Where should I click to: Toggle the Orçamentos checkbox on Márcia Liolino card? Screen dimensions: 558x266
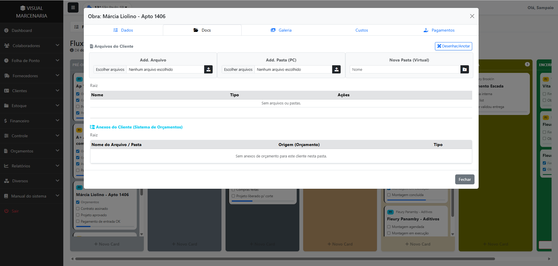(x=78, y=202)
